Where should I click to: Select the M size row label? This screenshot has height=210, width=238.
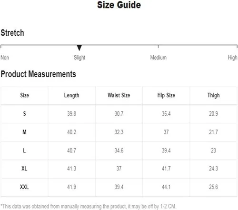click(24, 132)
